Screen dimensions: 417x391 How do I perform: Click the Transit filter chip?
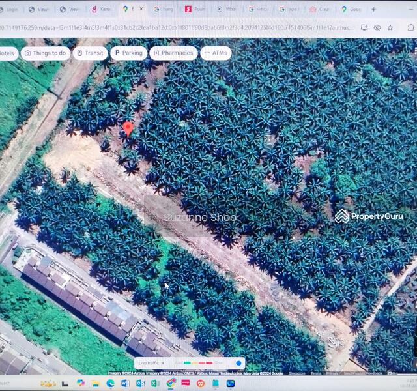[90, 53]
